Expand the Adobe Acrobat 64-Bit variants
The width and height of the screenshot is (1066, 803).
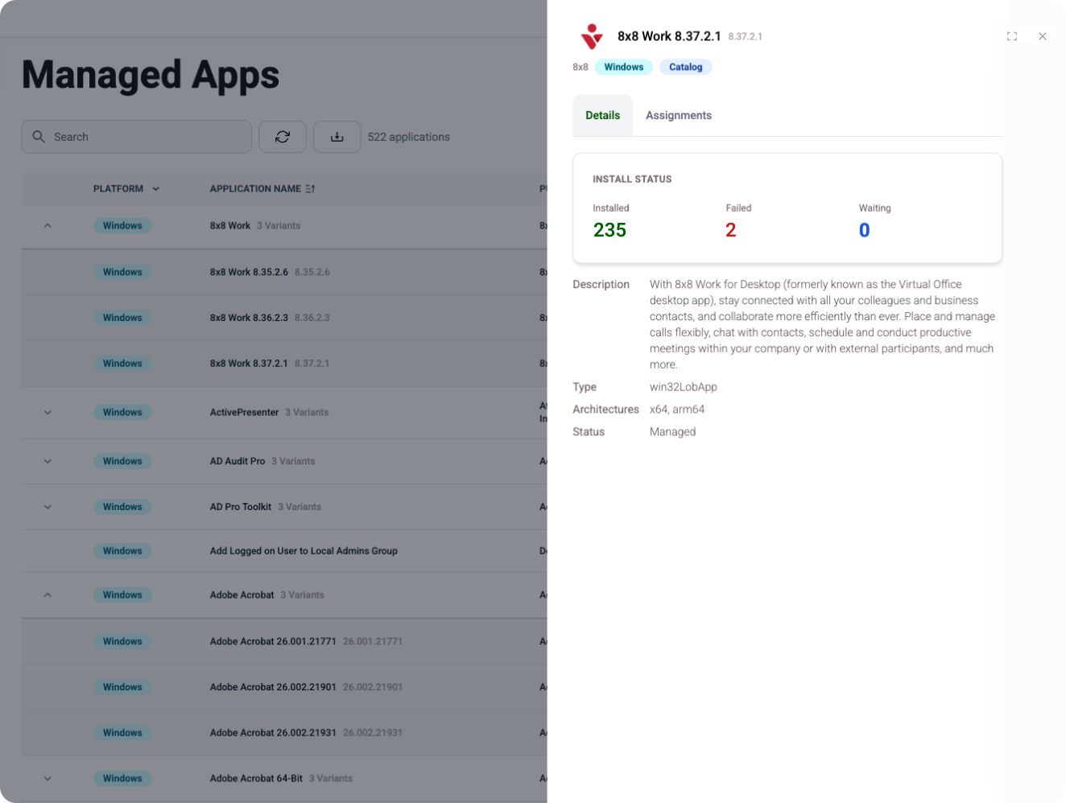48,779
